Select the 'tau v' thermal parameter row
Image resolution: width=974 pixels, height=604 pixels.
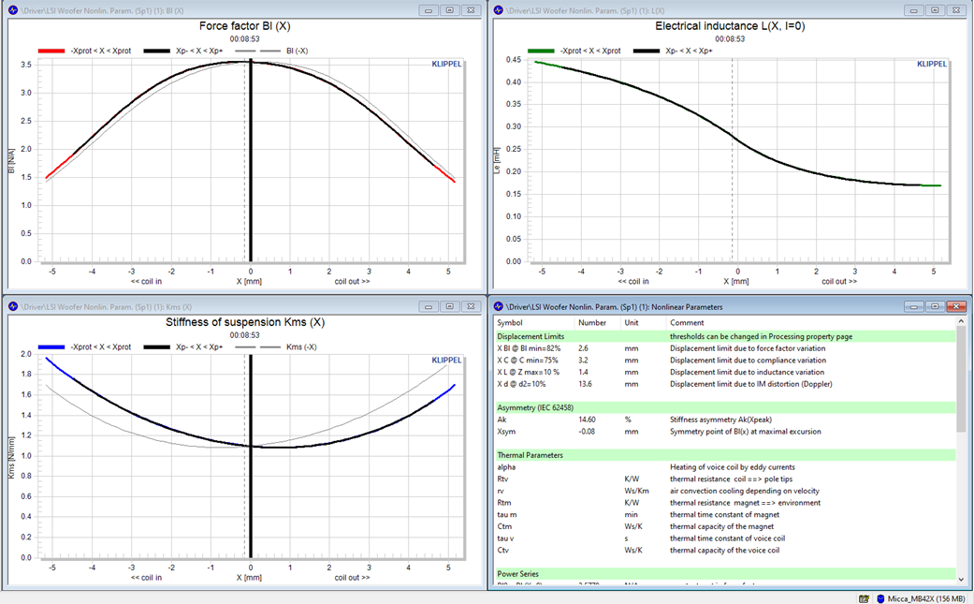725,538
